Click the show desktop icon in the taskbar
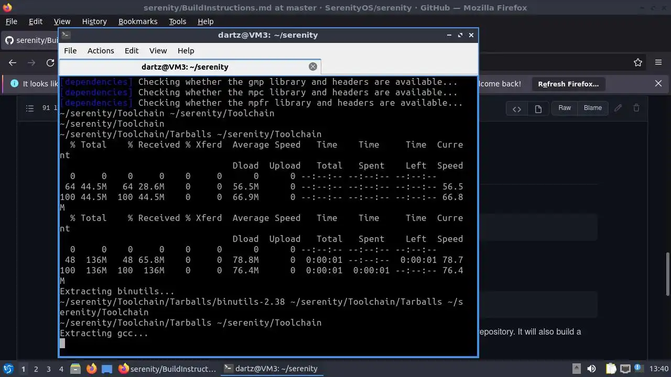The image size is (671, 377). point(107,369)
